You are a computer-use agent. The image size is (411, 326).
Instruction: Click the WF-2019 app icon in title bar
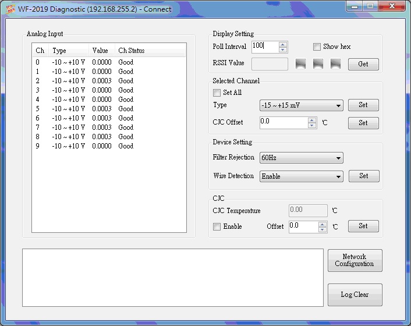[10, 9]
